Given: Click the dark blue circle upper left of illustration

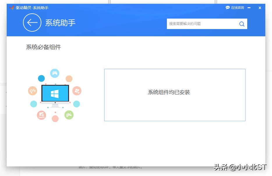Looking at the screenshot, I should (41, 78).
